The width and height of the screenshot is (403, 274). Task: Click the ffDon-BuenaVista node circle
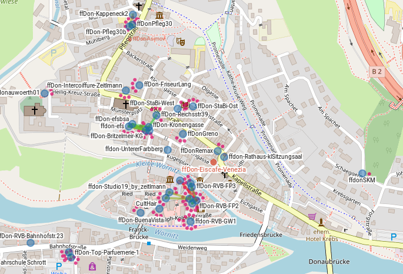pos(141,213)
